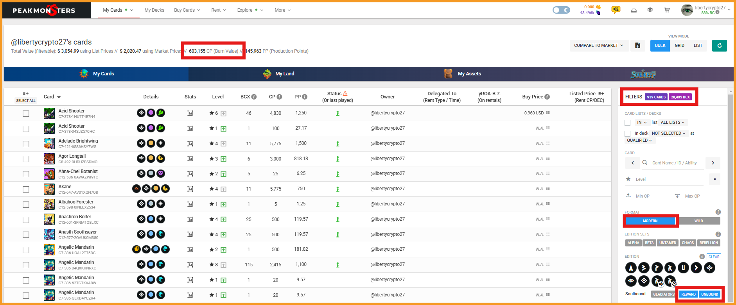This screenshot has width=736, height=305.
Task: Clear the edition filter
Action: click(x=714, y=257)
